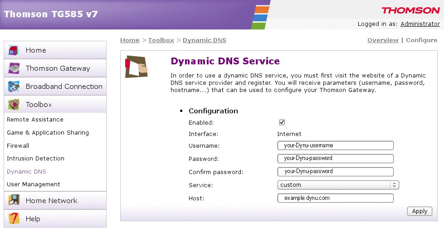Open the Service dropdown set to custom
The image size is (444, 228).
tap(338, 185)
